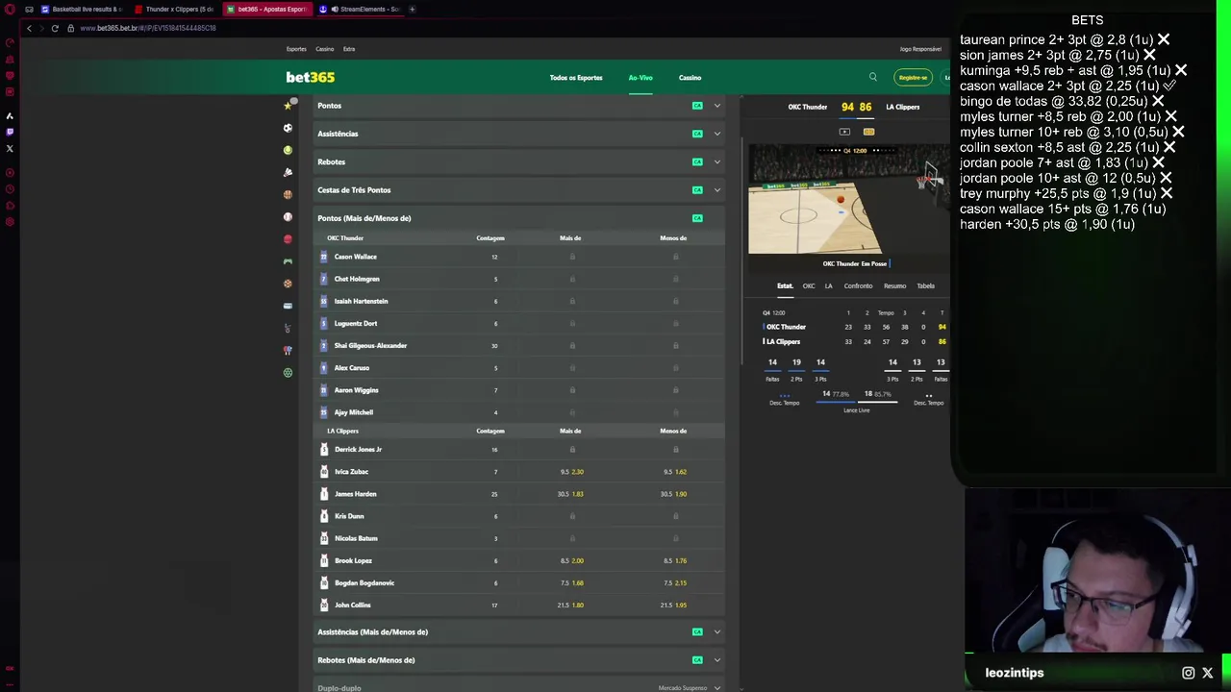
Task: Bet James Harden Mais de 30.5 at 1.83
Action: (570, 494)
